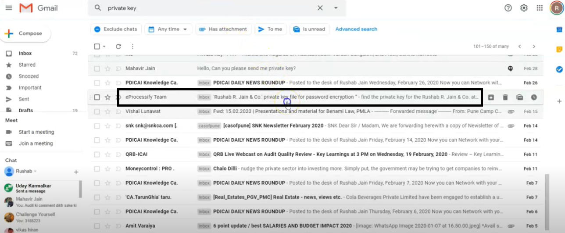Click the Refresh icon
This screenshot has height=233, width=565.
(x=118, y=46)
